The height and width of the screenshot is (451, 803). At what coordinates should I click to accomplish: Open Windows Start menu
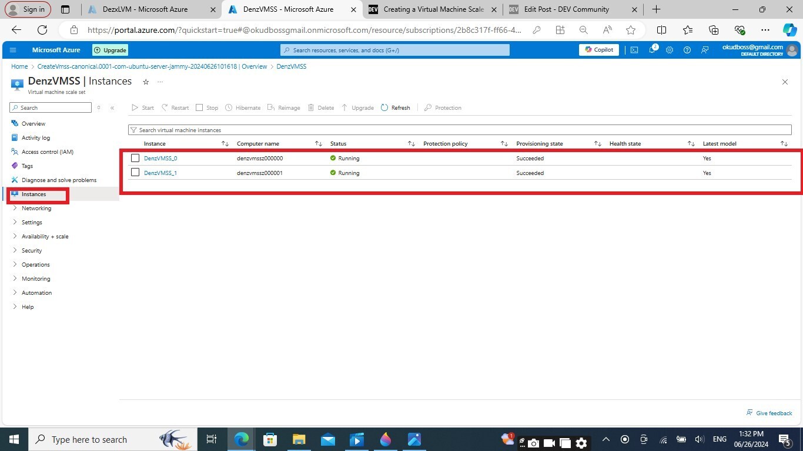[x=14, y=439]
